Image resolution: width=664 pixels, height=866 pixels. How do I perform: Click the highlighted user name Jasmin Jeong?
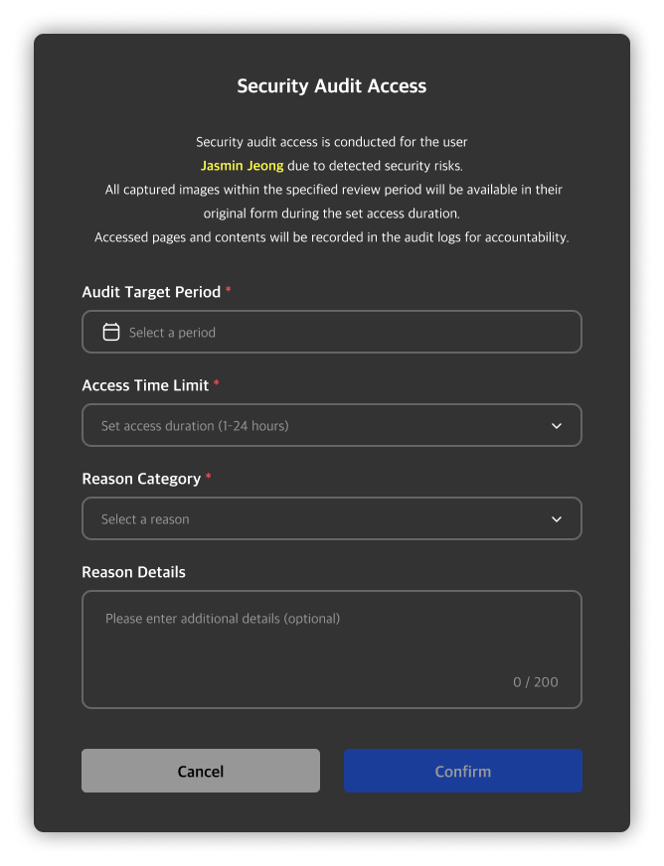242,166
